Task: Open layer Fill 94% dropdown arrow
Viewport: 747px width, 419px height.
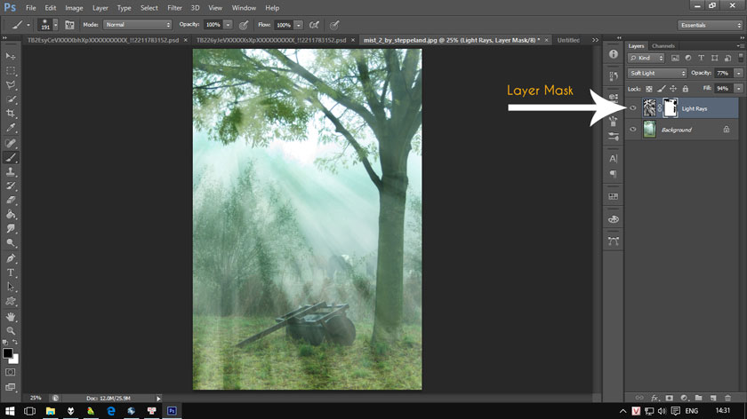Action: 738,89
